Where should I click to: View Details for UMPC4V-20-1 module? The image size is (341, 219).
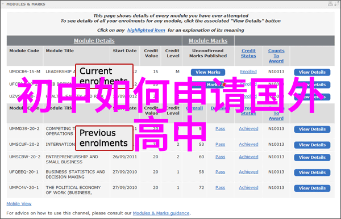[x=312, y=188]
